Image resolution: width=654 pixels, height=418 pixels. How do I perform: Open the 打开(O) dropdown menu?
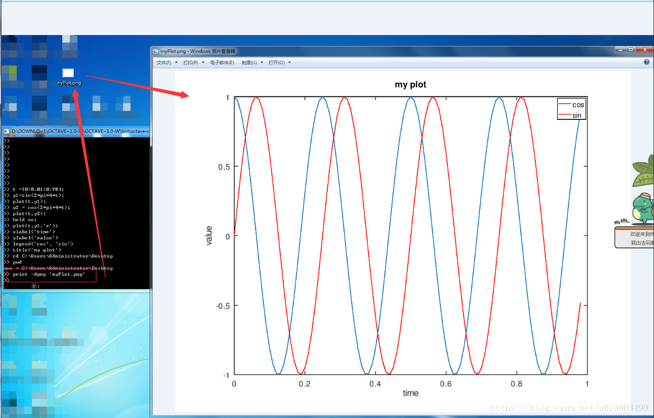[x=279, y=63]
